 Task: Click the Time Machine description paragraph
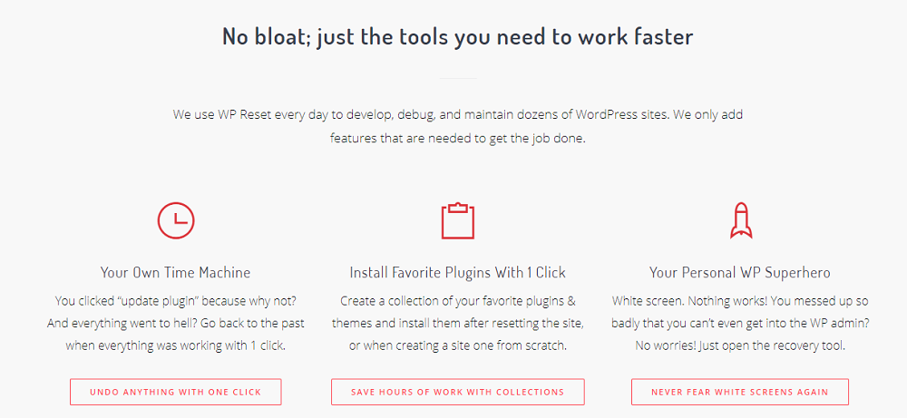176,323
